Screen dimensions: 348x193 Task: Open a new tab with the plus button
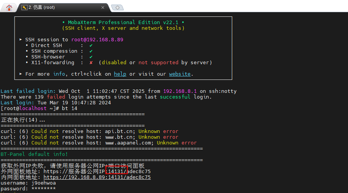coord(118,8)
